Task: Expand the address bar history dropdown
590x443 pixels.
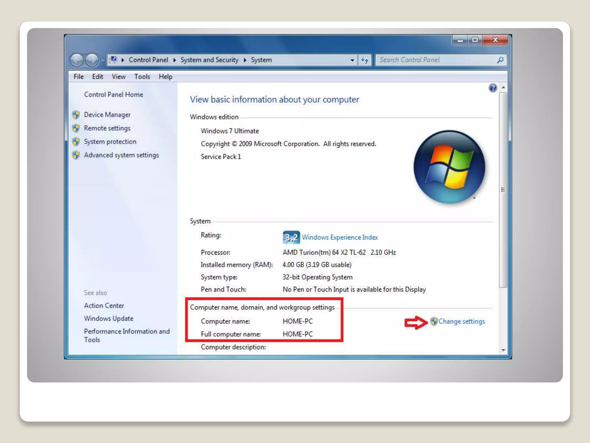Action: tap(352, 60)
